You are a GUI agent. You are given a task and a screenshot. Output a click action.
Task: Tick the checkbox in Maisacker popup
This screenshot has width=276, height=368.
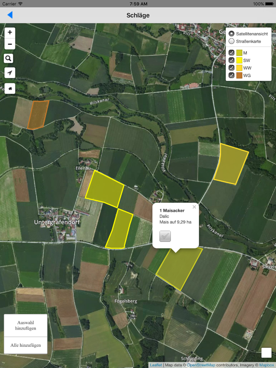[x=165, y=236]
